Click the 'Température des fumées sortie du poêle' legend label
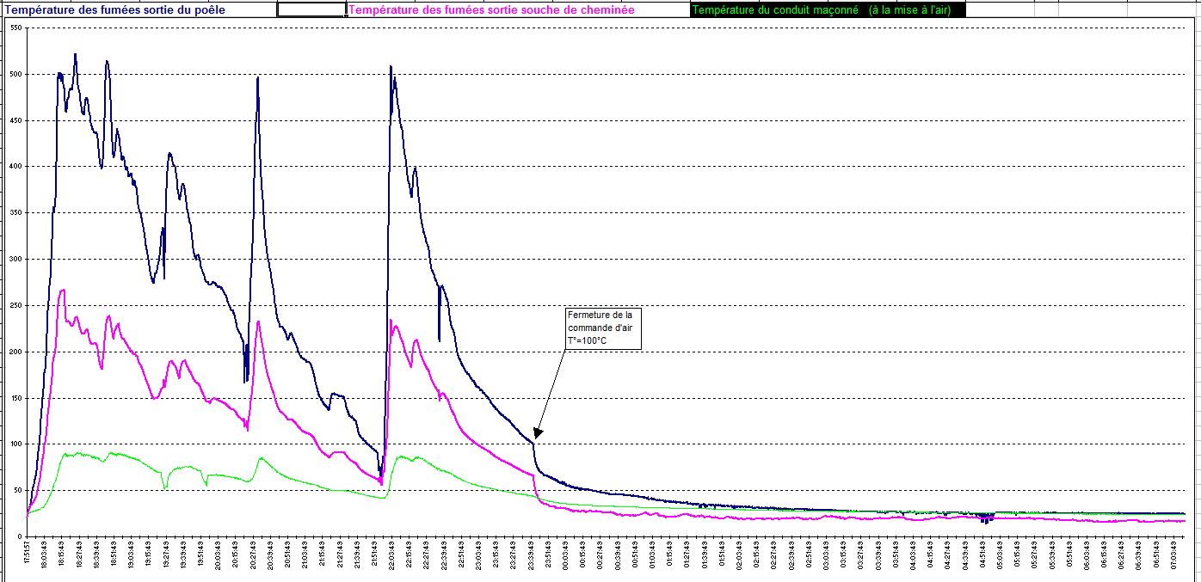The width and height of the screenshot is (1201, 582). point(116,10)
